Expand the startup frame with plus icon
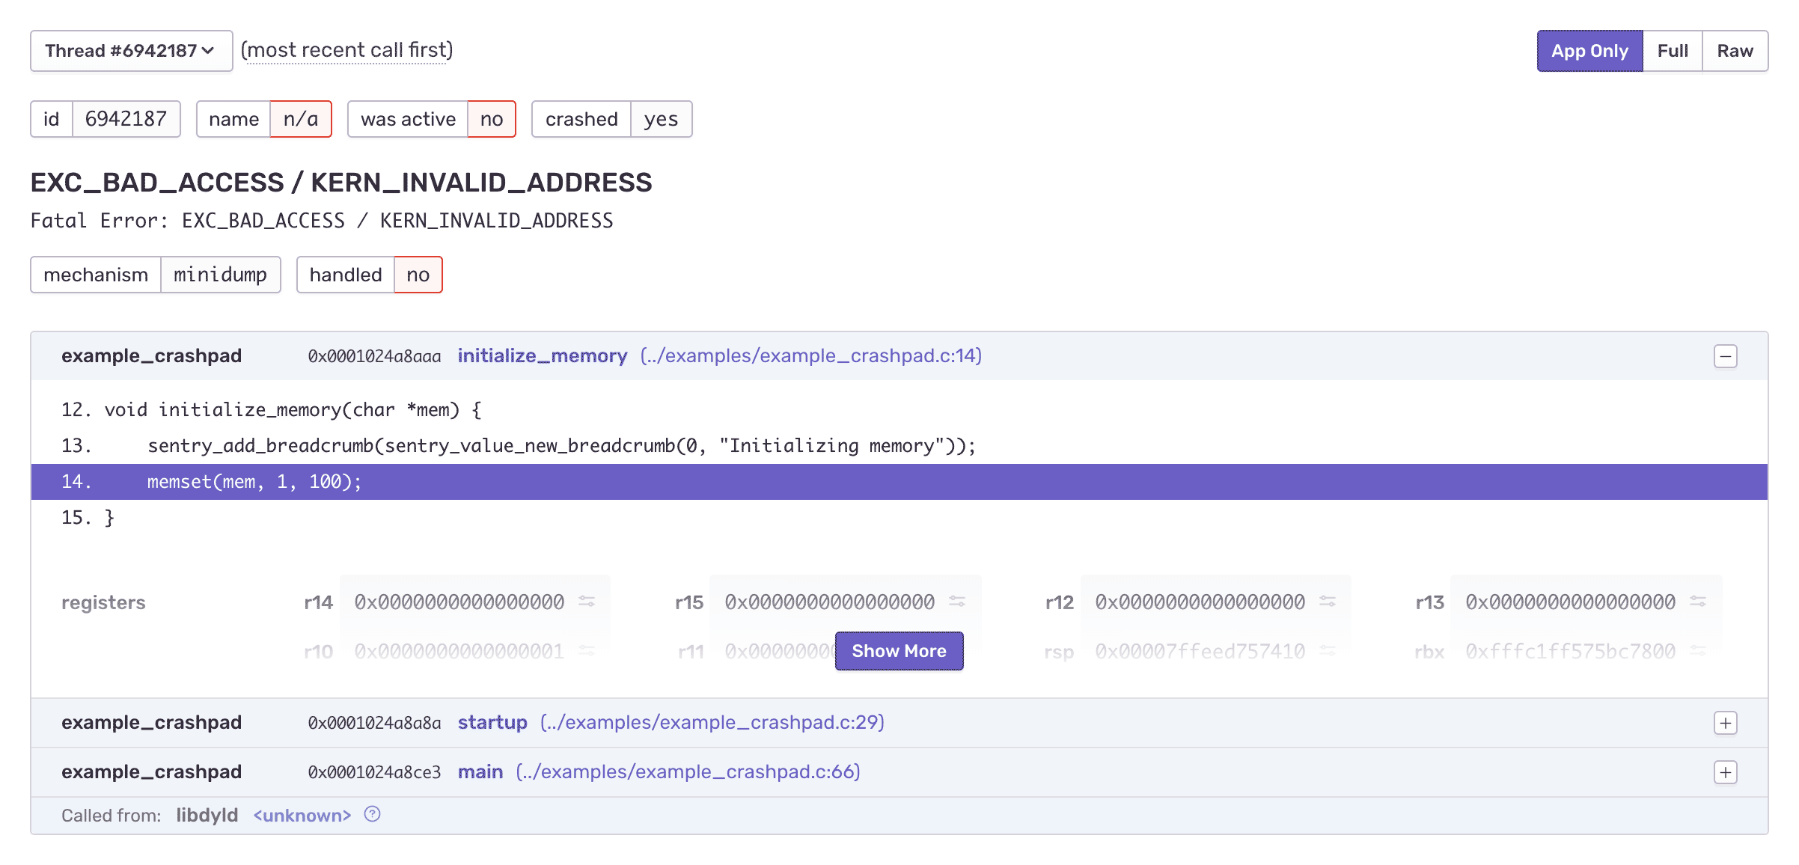This screenshot has width=1799, height=865. tap(1726, 723)
